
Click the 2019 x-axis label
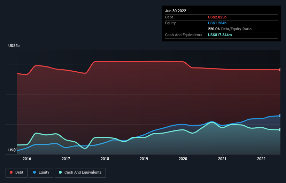coord(144,159)
